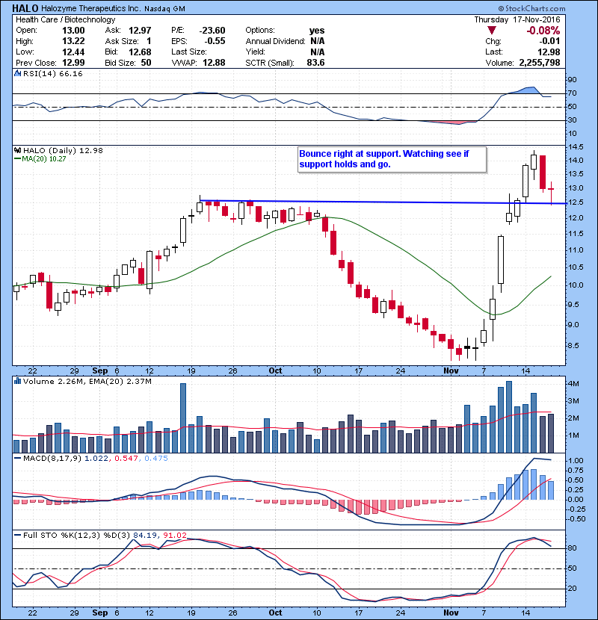Click the Options value yes
The image size is (598, 620).
(317, 31)
